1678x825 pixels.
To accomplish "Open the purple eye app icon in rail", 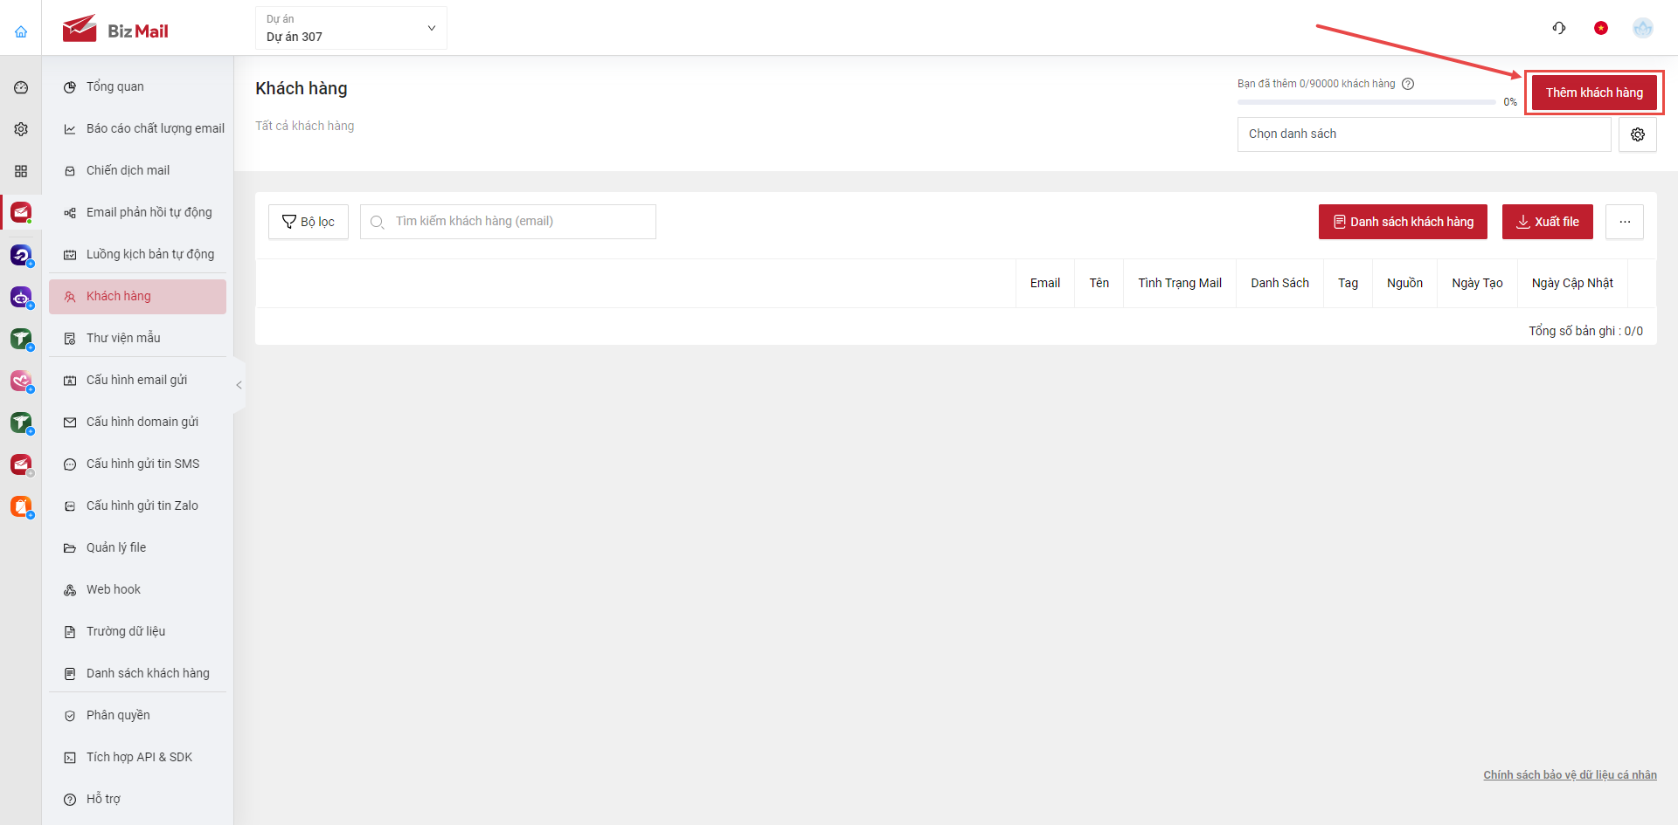I will (x=21, y=297).
